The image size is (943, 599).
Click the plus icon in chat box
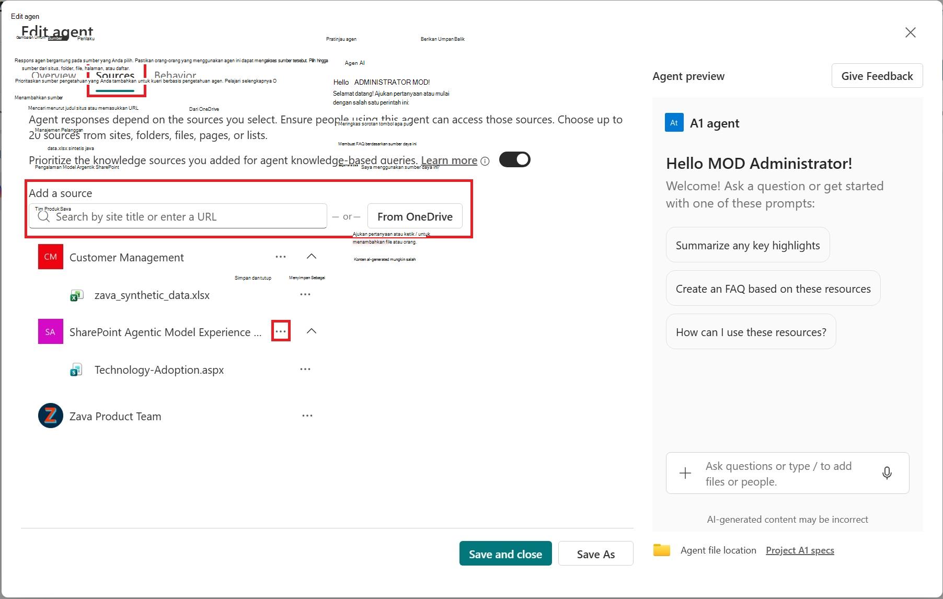[685, 473]
